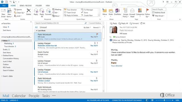
Task: Toggle Unread/Read status
Action: tap(132, 13)
